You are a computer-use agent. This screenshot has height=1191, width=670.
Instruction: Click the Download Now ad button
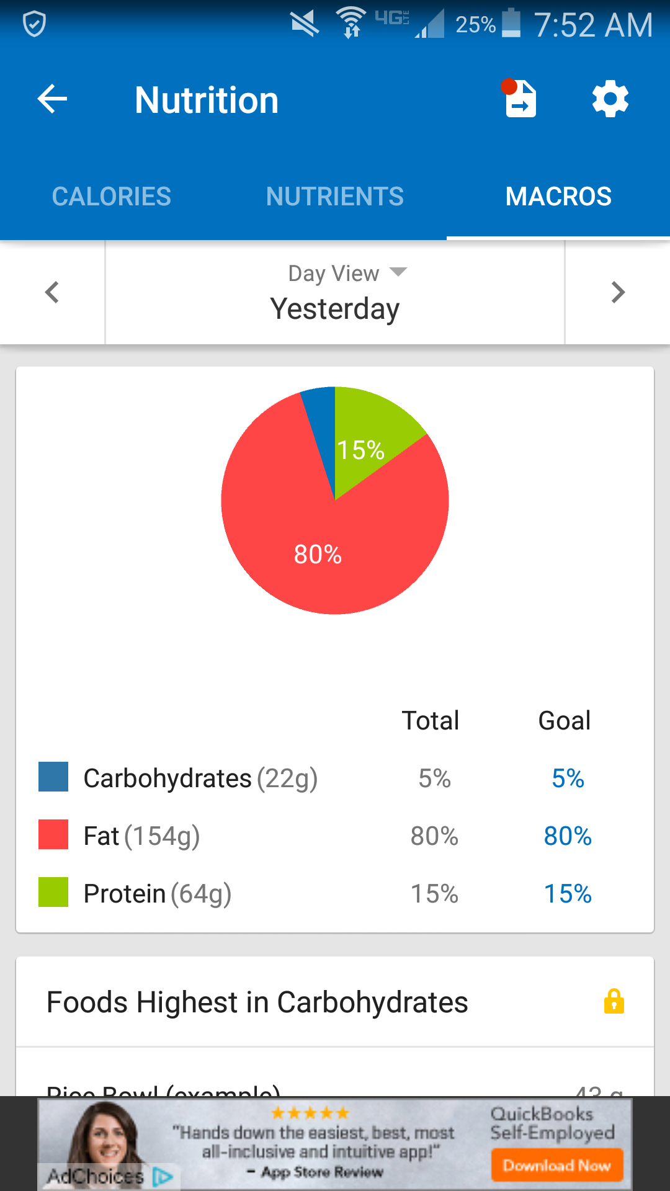pos(556,1166)
